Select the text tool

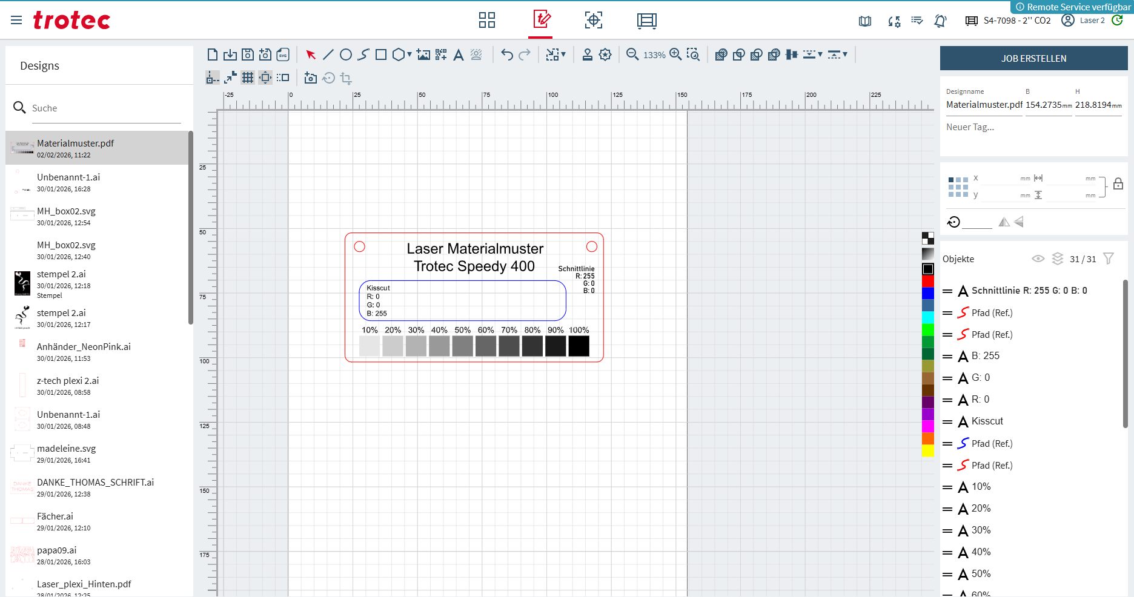459,55
